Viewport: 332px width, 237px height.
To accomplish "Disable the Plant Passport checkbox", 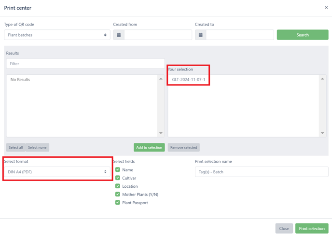I will (x=118, y=202).
